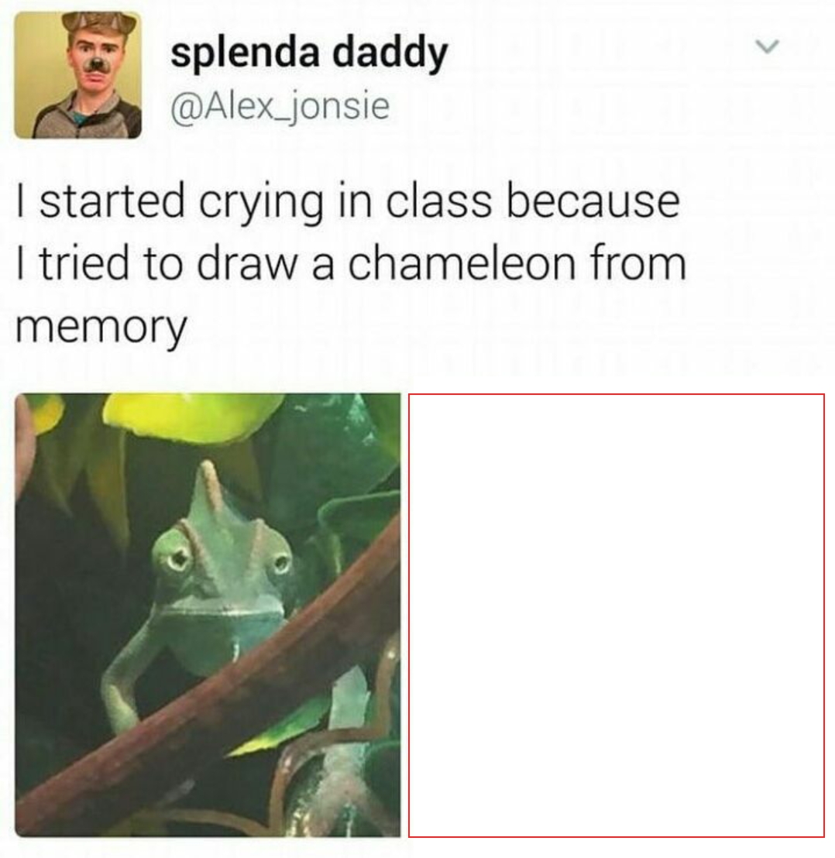
Task: Open the @Alex_jonsie handle link
Action: pos(280,105)
